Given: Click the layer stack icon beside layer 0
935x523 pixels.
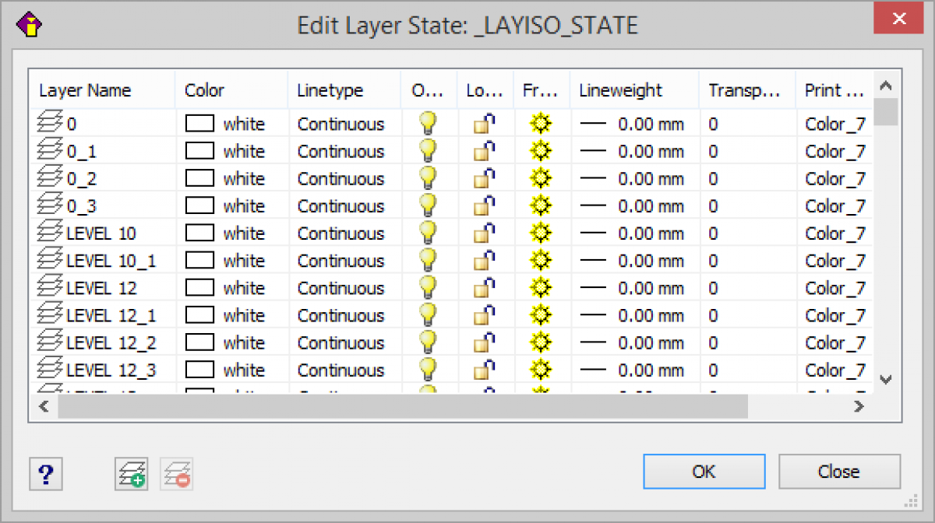Looking at the screenshot, I should 48,123.
